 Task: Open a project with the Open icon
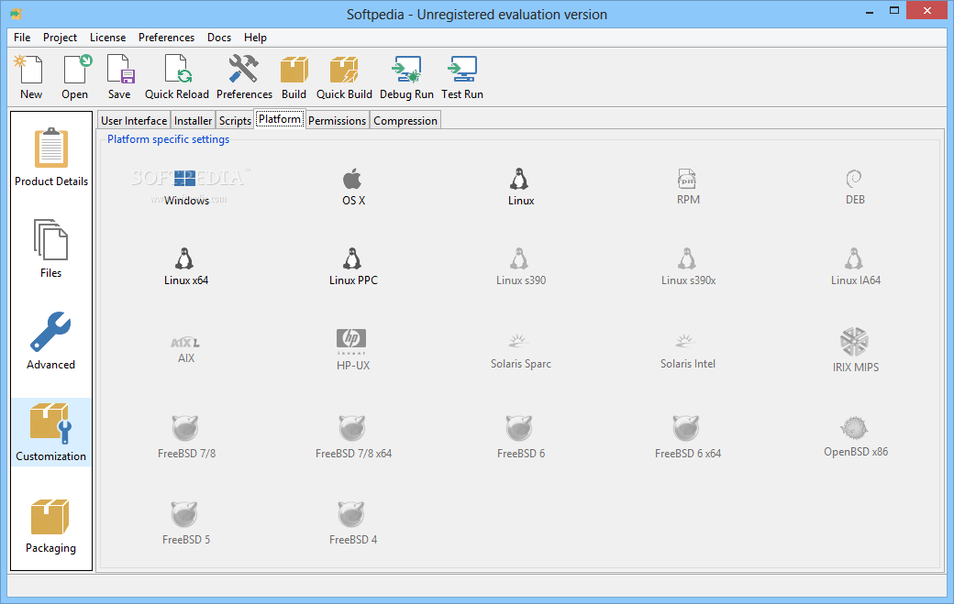pyautogui.click(x=75, y=77)
